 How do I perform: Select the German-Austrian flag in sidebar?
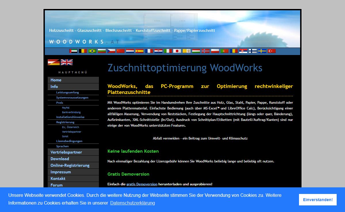click(x=54, y=62)
